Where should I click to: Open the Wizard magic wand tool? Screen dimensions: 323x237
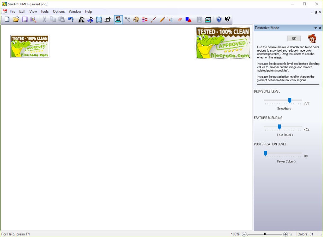point(127,20)
